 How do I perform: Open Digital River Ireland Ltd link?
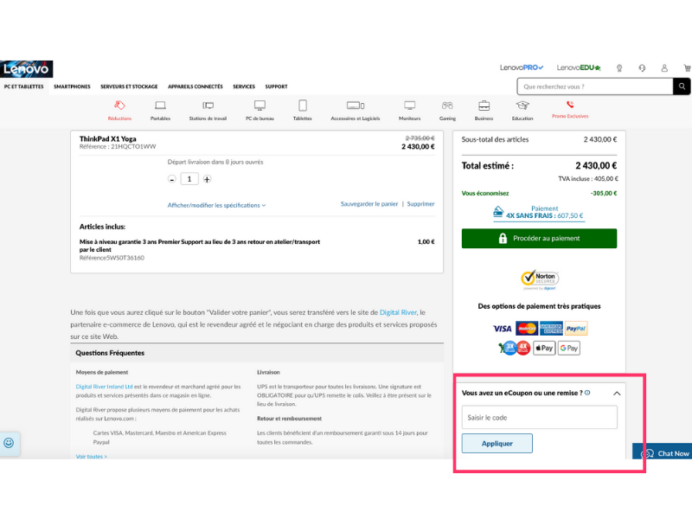tap(104, 387)
